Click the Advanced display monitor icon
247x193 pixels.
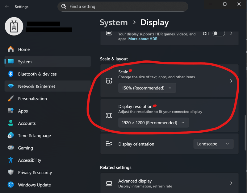click(109, 183)
